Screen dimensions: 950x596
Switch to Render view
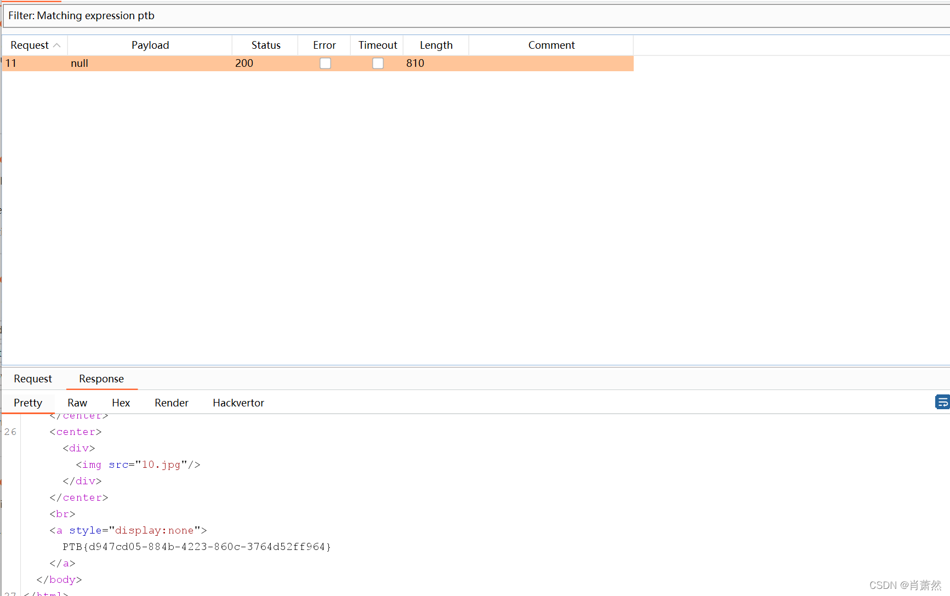tap(172, 403)
